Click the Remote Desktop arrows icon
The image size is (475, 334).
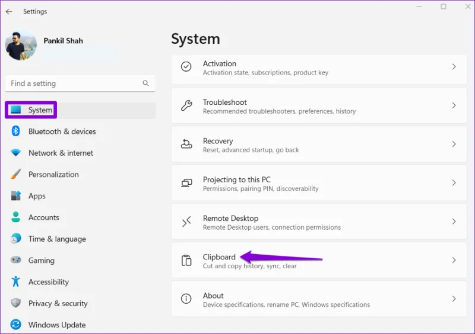click(x=186, y=221)
